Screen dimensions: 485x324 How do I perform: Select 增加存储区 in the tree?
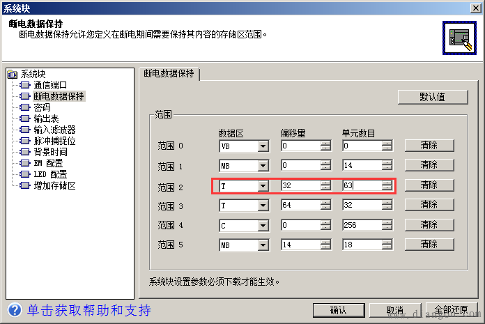click(x=54, y=185)
